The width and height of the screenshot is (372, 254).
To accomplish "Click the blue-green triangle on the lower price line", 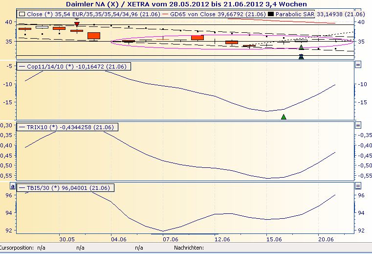I will pyautogui.click(x=301, y=57).
